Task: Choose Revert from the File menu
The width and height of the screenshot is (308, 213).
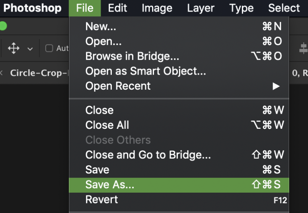Action: coord(101,199)
